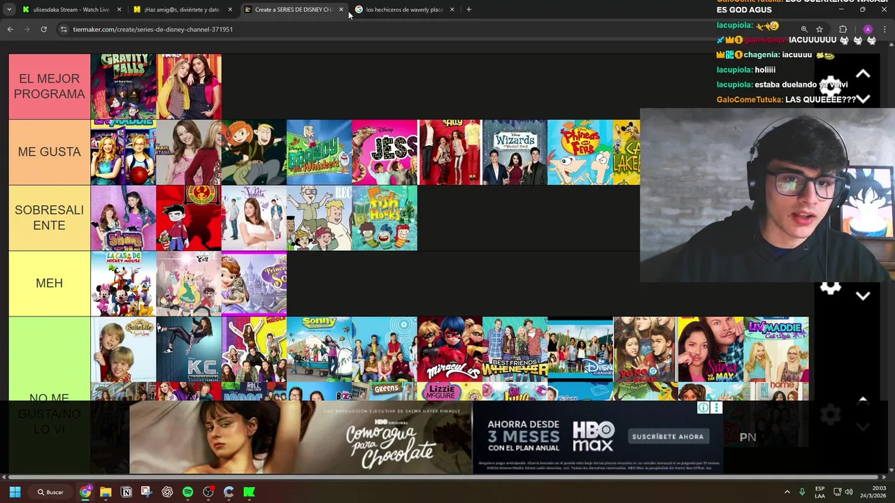Pick the K.C. Undercover thumbnail
The width and height of the screenshot is (895, 503).
click(189, 349)
